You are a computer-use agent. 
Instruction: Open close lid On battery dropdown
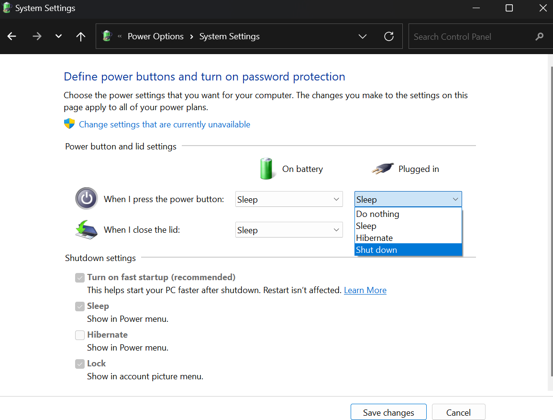coord(289,230)
